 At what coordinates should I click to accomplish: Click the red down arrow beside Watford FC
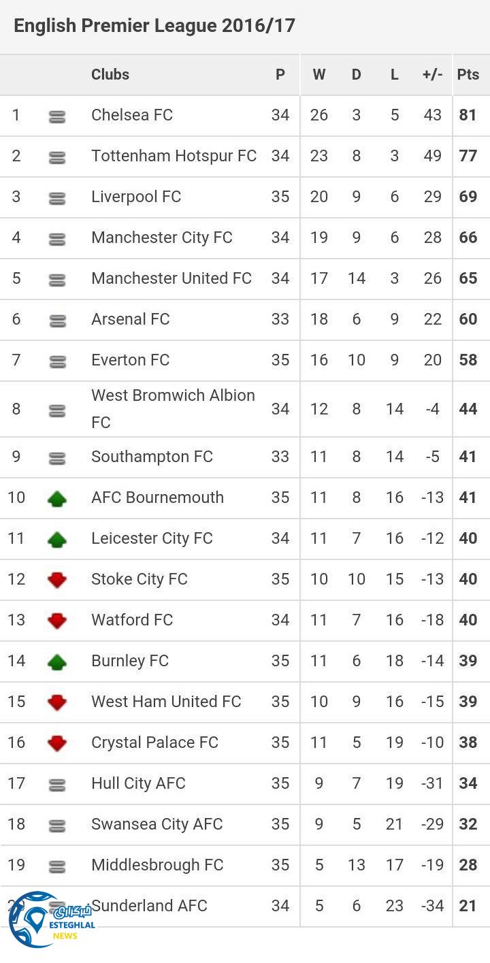coord(57,621)
